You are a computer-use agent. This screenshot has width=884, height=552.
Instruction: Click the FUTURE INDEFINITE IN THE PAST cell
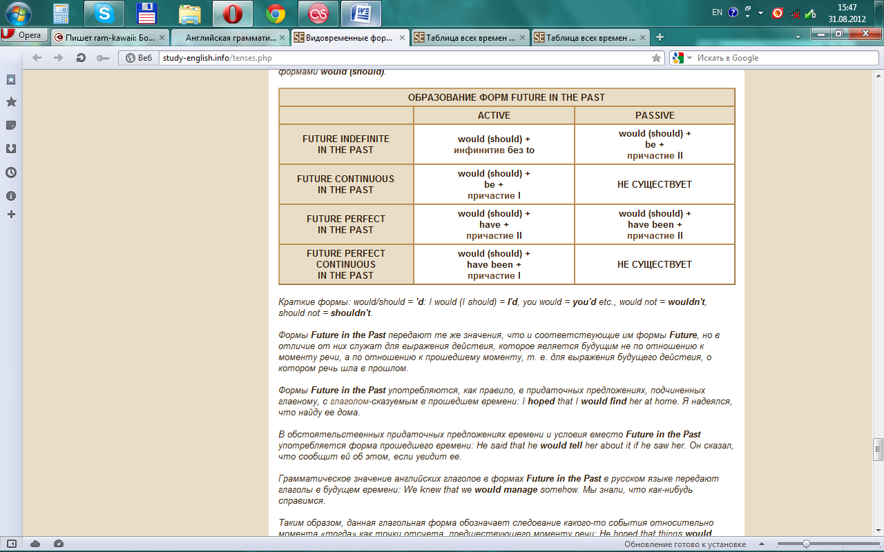click(345, 144)
